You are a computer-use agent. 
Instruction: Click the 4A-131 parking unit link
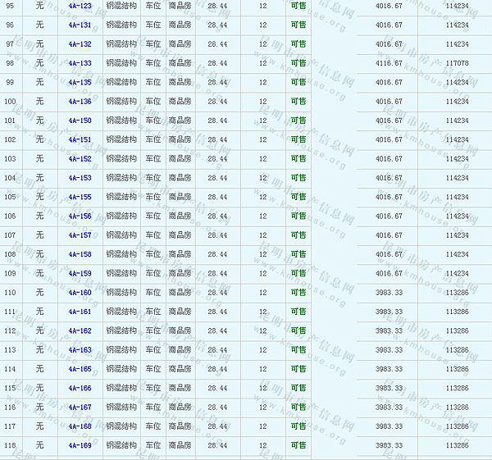coord(80,25)
